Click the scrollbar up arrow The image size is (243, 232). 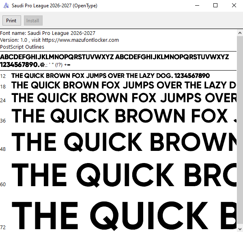click(x=240, y=33)
